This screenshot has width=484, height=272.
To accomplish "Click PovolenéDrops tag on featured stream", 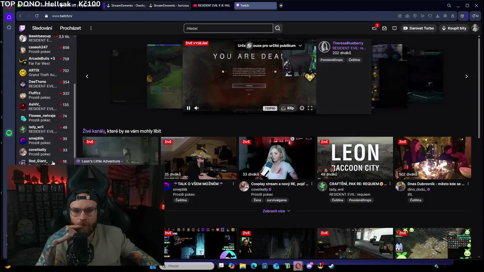I will pyautogui.click(x=332, y=60).
